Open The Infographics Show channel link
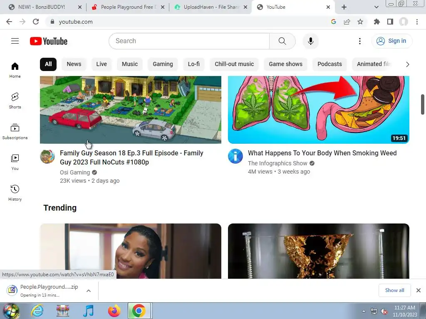 [x=277, y=163]
